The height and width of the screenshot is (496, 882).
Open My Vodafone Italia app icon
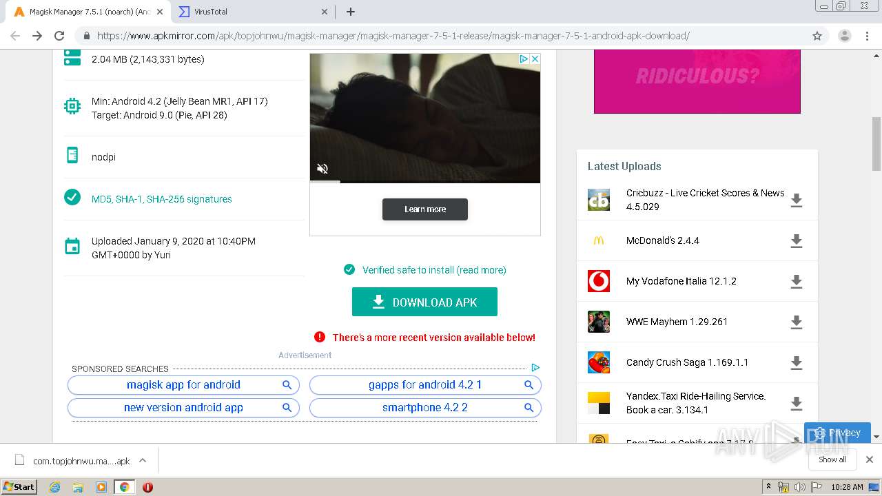(599, 281)
